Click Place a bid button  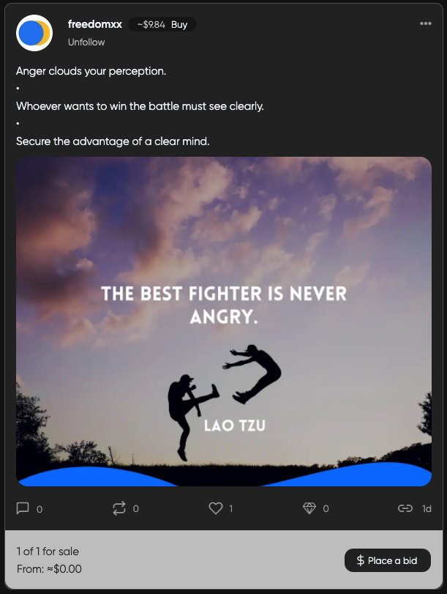tap(388, 560)
